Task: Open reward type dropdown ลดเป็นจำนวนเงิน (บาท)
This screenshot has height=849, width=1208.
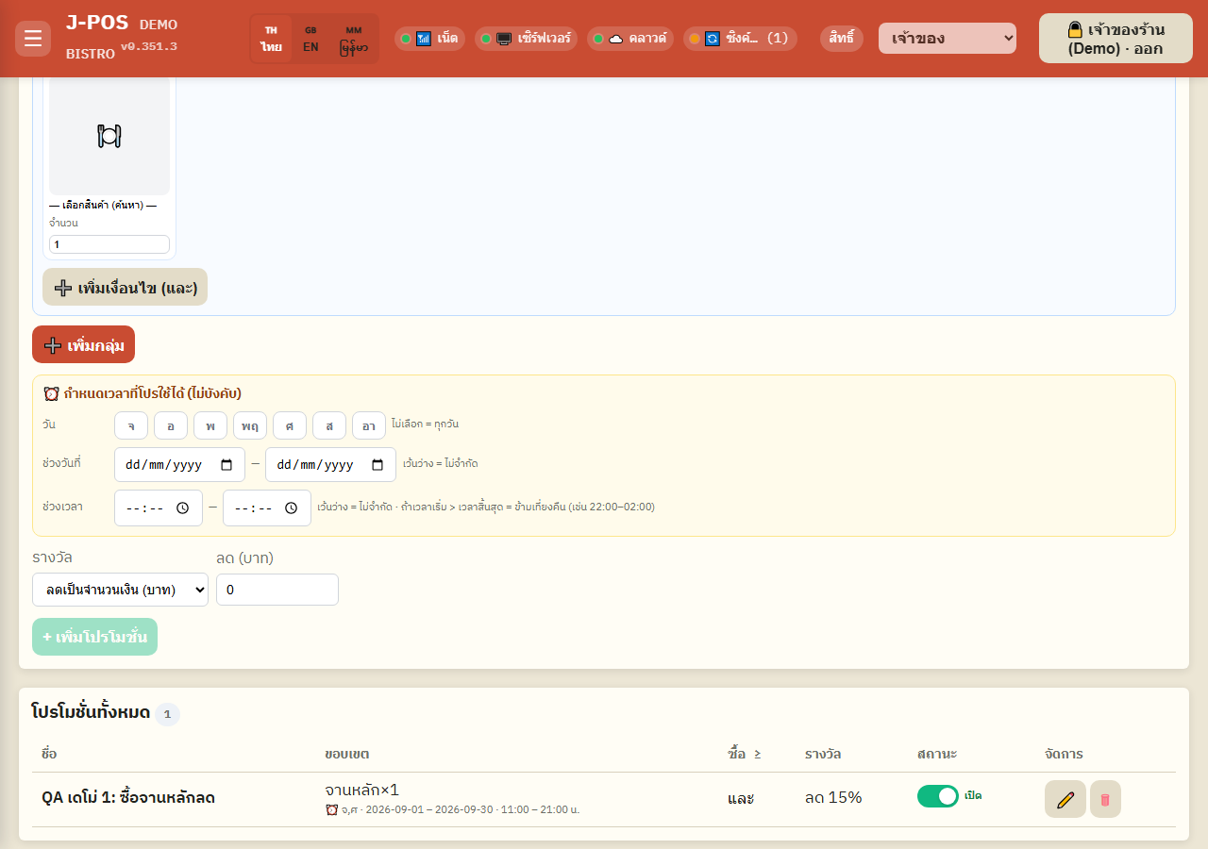Action: click(120, 590)
